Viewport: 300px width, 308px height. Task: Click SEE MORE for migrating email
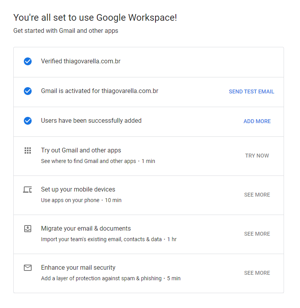(257, 234)
